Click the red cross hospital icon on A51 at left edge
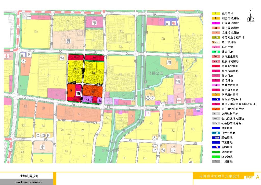Viewport: 261px width, 185px height. click(6, 56)
